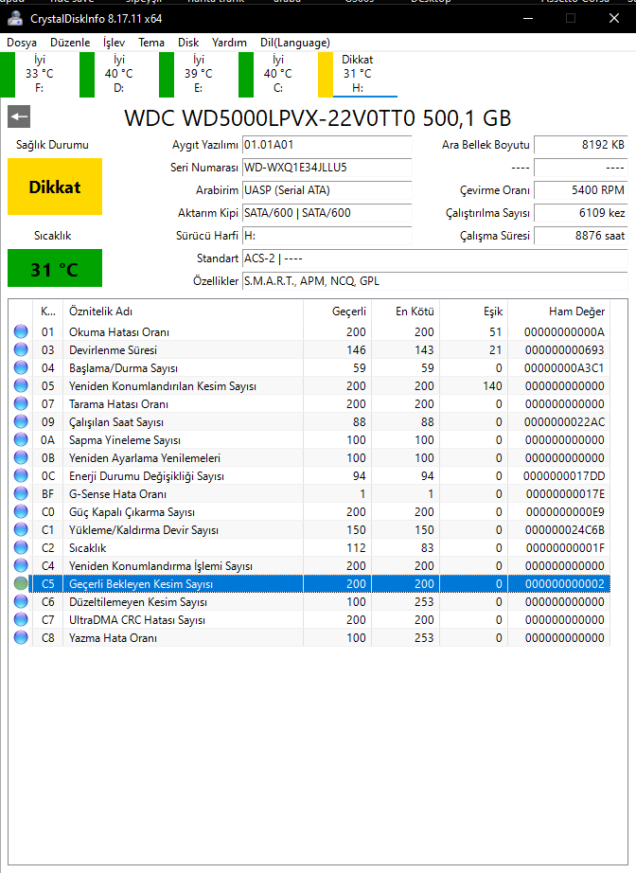The image size is (636, 873).
Task: Click the Eşik column header
Action: tap(474, 312)
